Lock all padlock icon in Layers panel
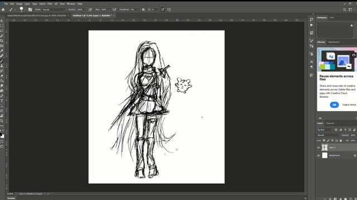Image resolution: width=357 pixels, height=200 pixels. tap(341, 141)
